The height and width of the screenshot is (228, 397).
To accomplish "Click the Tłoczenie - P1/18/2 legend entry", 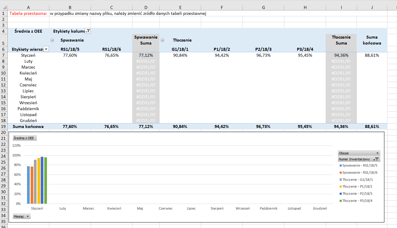I will coord(357,186).
